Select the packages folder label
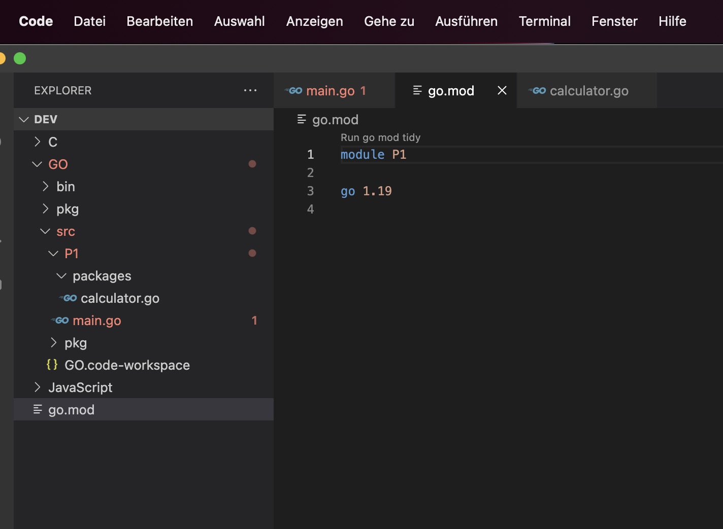Screen dimensions: 723x529 pyautogui.click(x=102, y=276)
